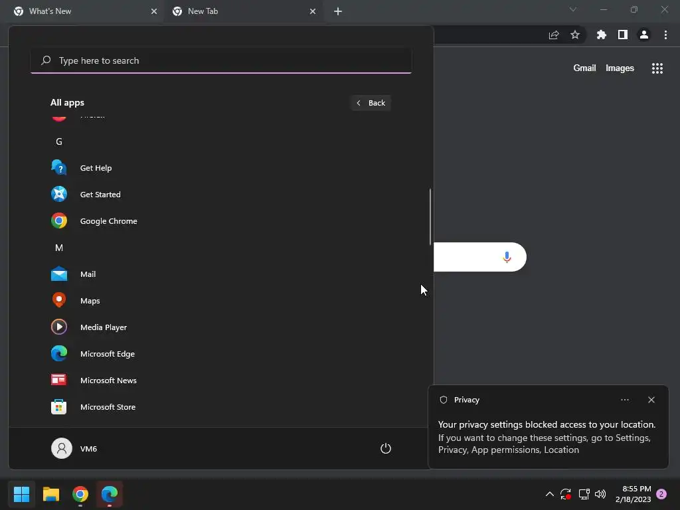Viewport: 680px width, 510px height.
Task: Open the Gmail link
Action: click(x=584, y=68)
